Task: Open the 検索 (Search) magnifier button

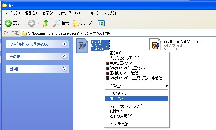Action: pyautogui.click(x=61, y=23)
